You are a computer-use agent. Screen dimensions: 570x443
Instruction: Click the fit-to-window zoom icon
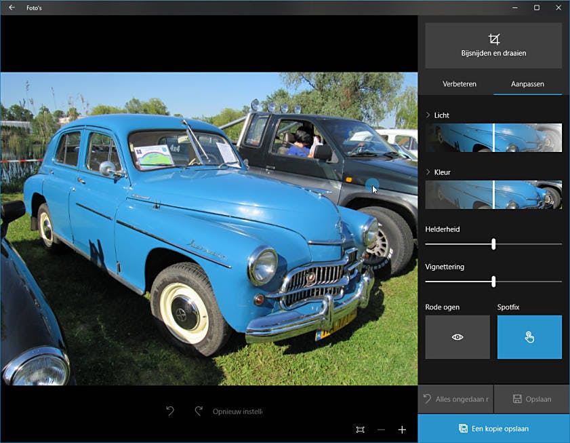(360, 429)
